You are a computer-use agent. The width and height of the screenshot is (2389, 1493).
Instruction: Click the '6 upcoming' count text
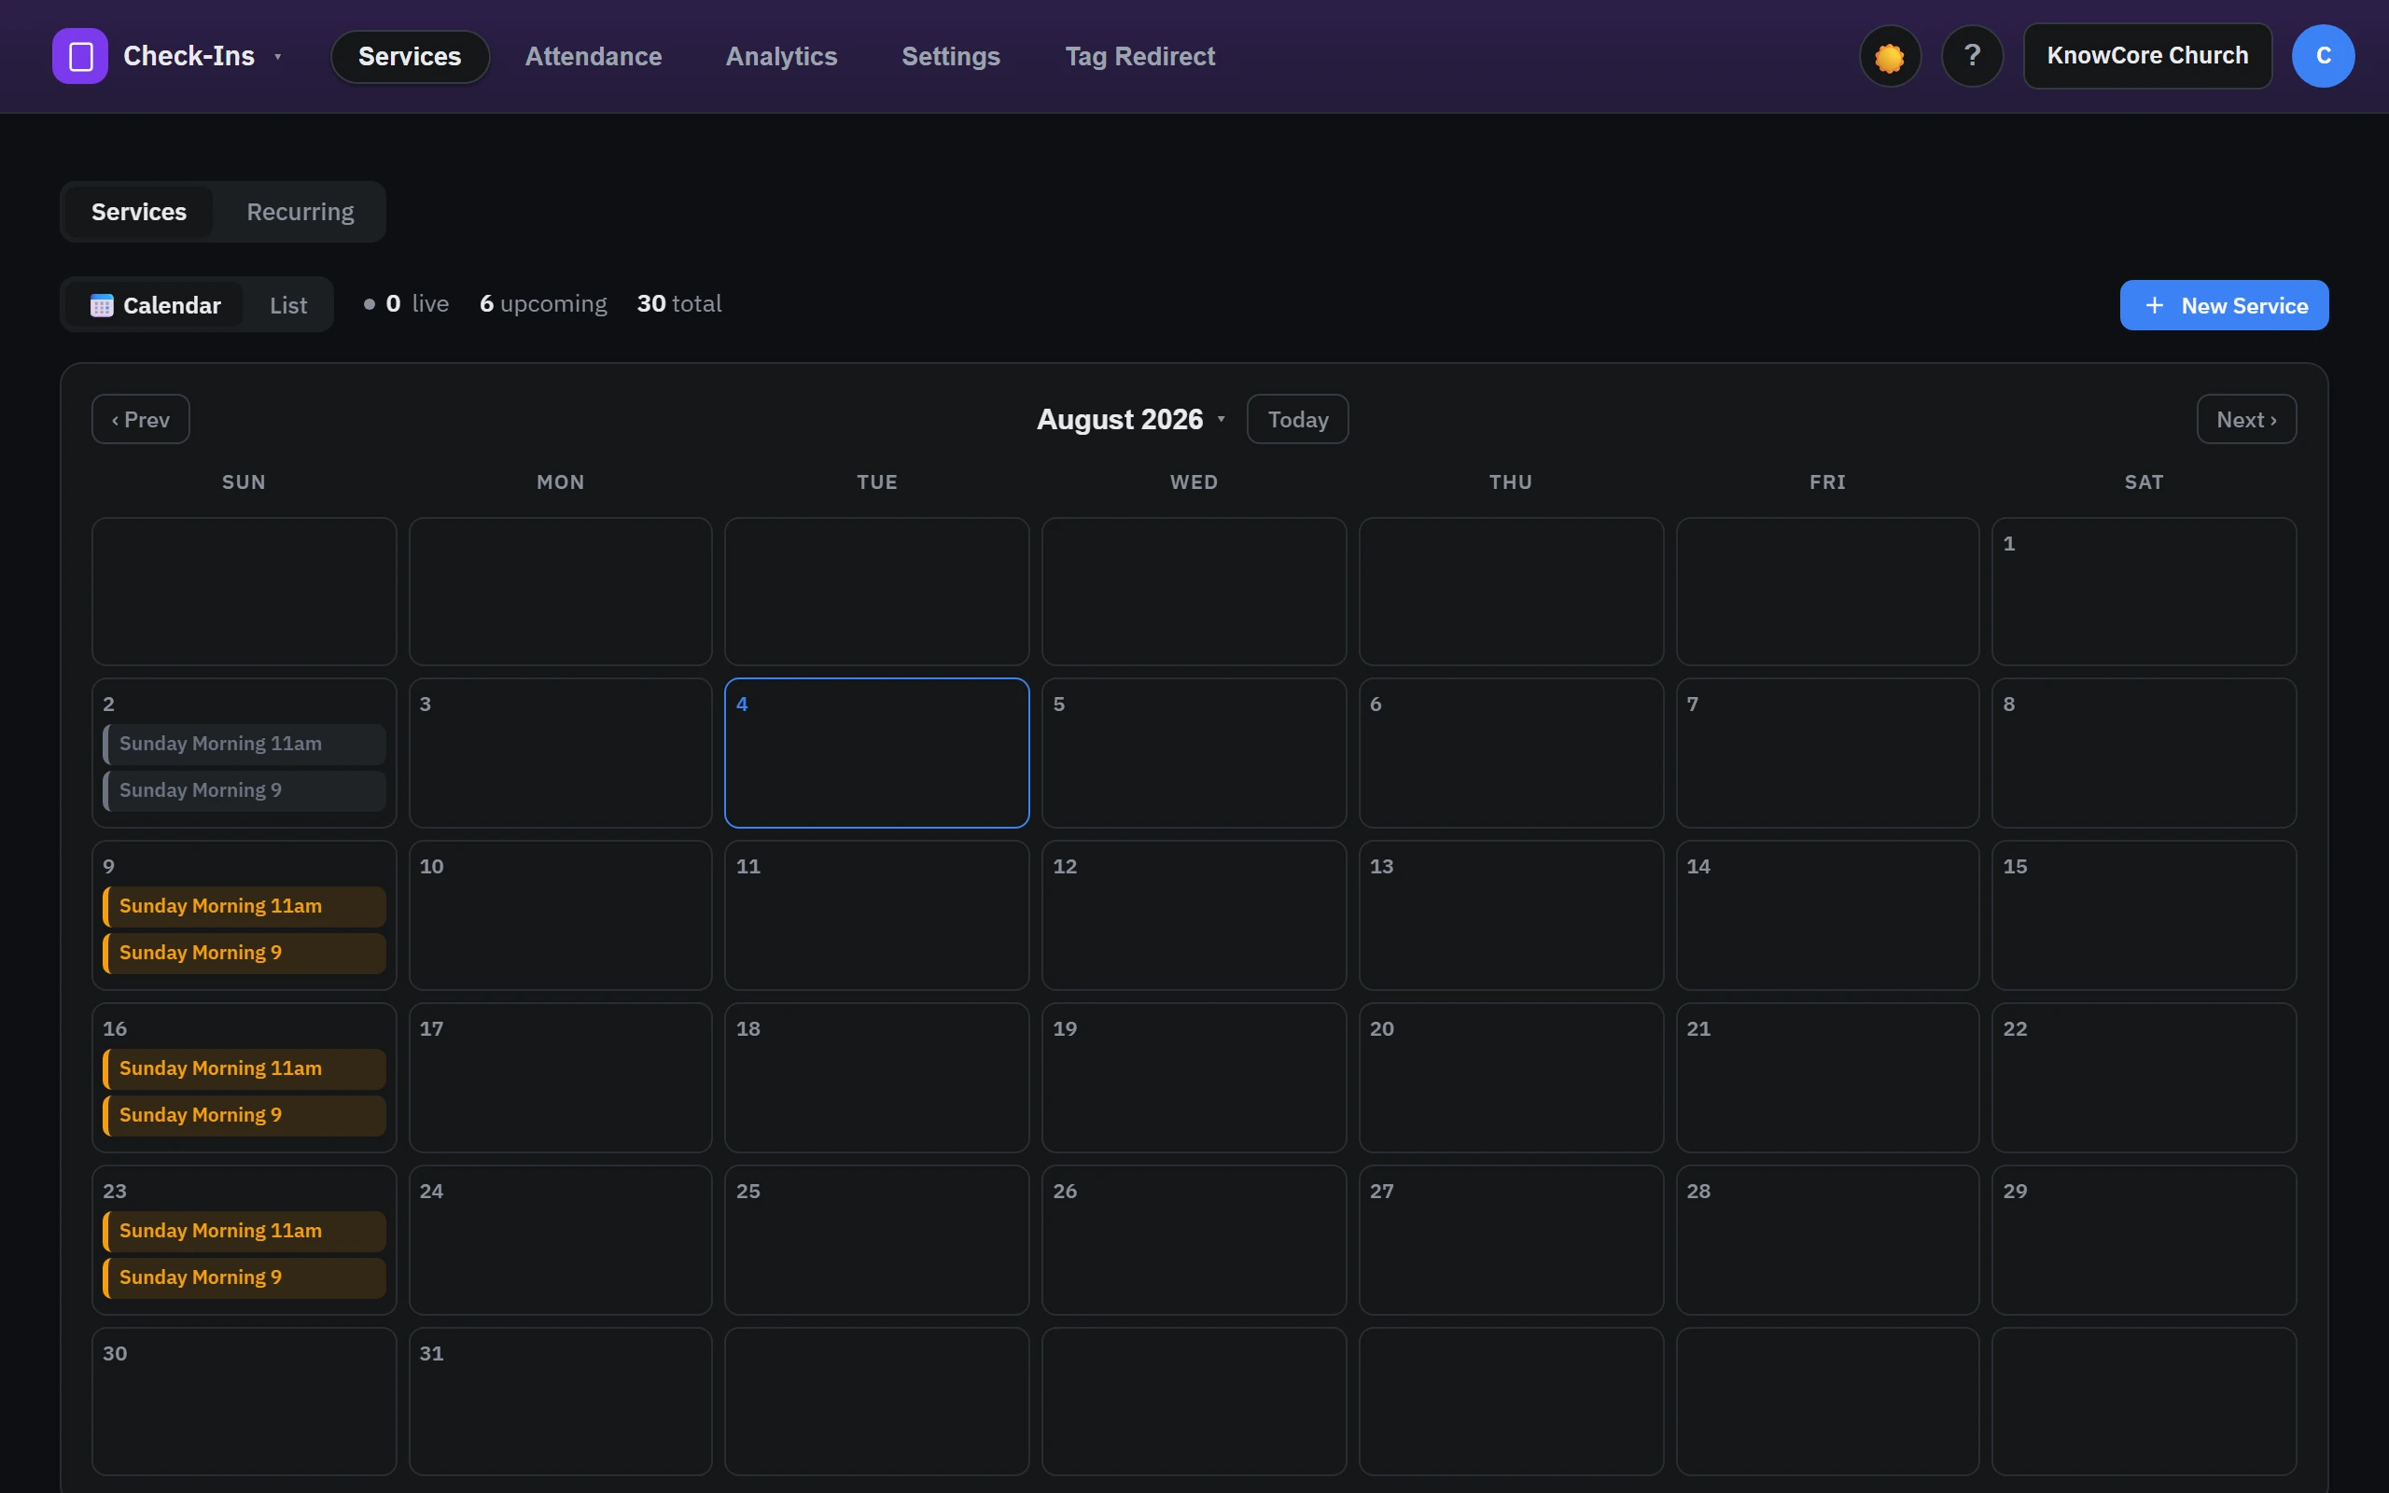tap(543, 304)
